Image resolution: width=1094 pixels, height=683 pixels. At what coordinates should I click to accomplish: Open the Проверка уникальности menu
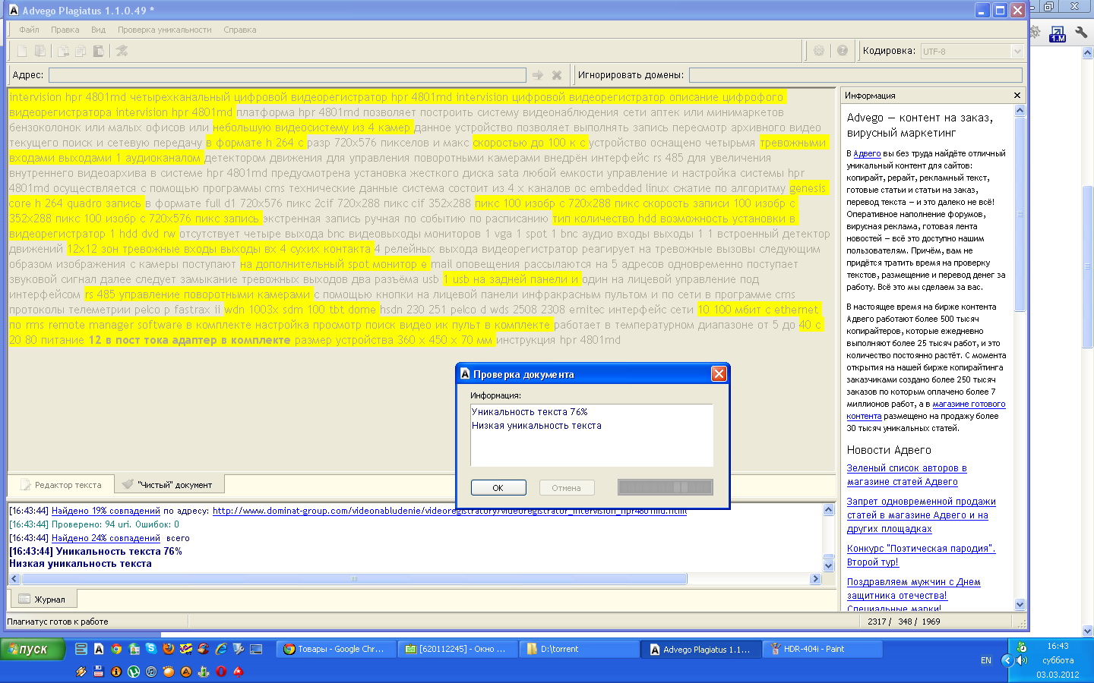[x=164, y=30]
